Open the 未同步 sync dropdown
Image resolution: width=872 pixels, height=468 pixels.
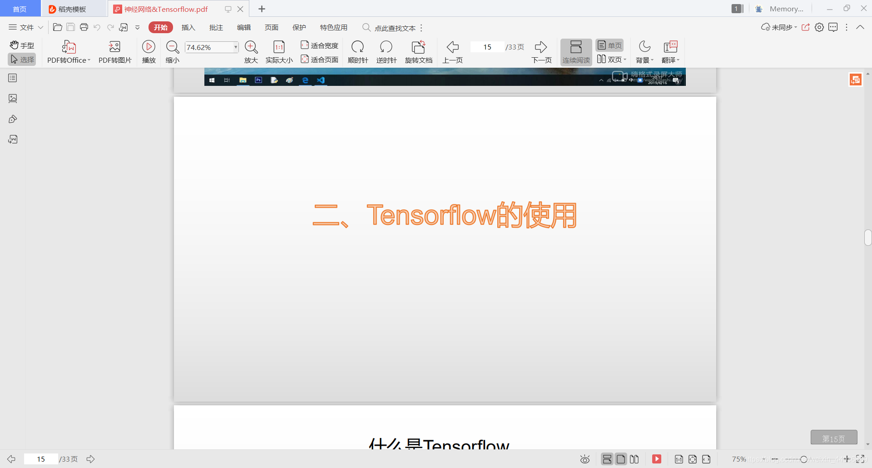click(779, 27)
